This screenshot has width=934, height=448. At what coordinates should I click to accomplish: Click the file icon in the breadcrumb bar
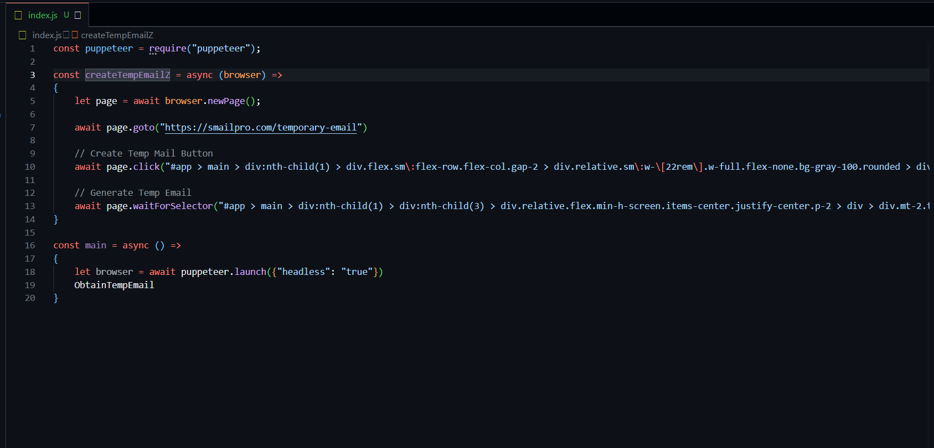tap(22, 35)
